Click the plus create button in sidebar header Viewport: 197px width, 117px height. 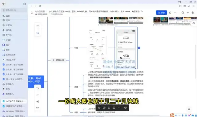coord(25,4)
